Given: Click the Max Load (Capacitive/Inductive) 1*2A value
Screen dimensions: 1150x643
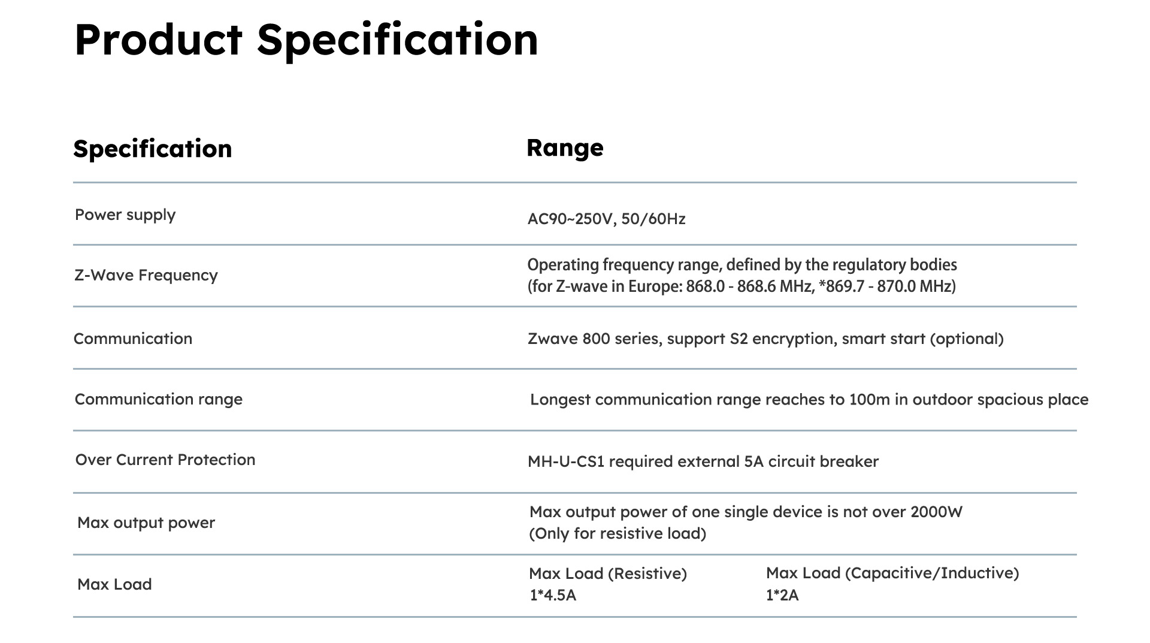Looking at the screenshot, I should pyautogui.click(x=892, y=584).
